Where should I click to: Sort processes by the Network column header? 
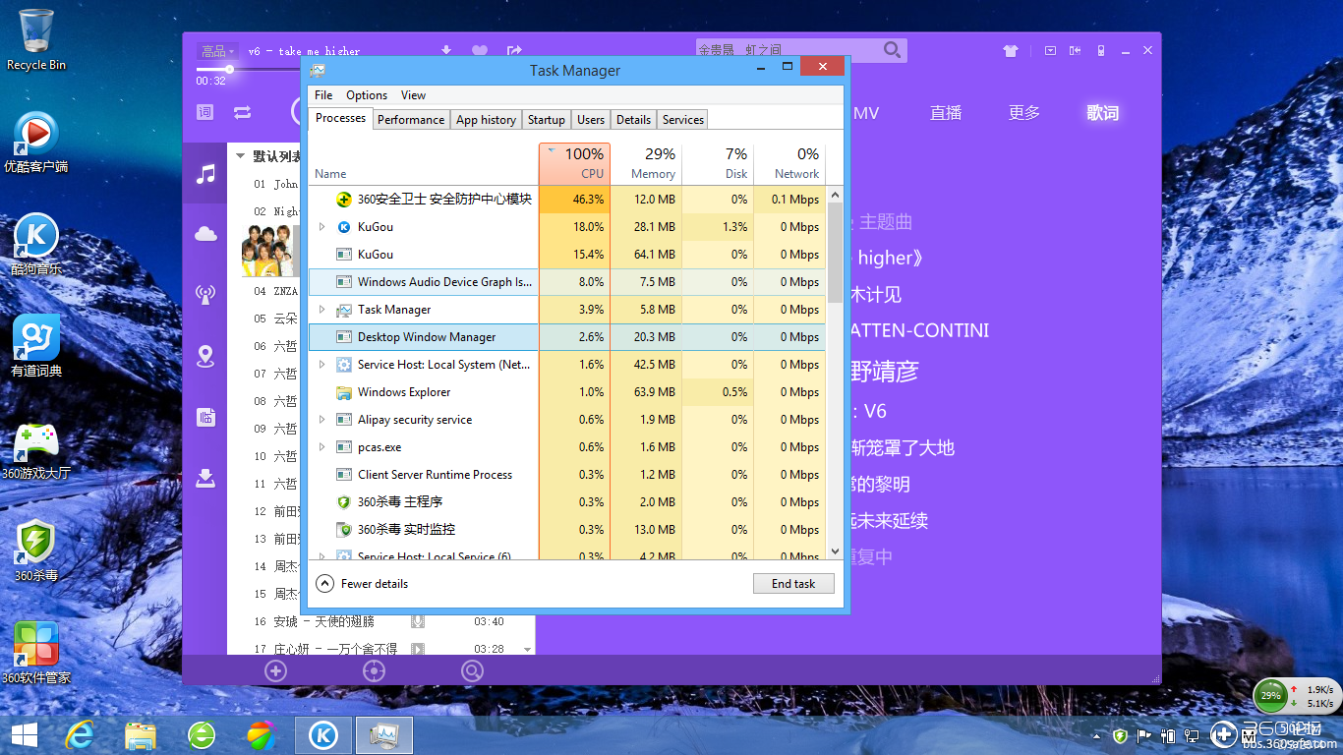[x=789, y=163]
